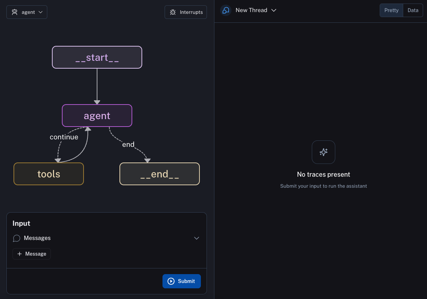The width and height of the screenshot is (427, 299).
Task: Click the sparkle icon above No traces
Action: point(324,152)
